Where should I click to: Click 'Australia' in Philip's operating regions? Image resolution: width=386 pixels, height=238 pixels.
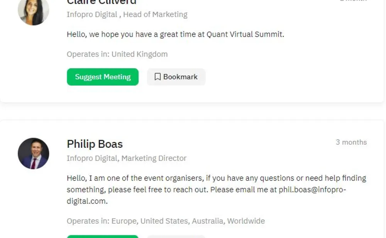208,221
